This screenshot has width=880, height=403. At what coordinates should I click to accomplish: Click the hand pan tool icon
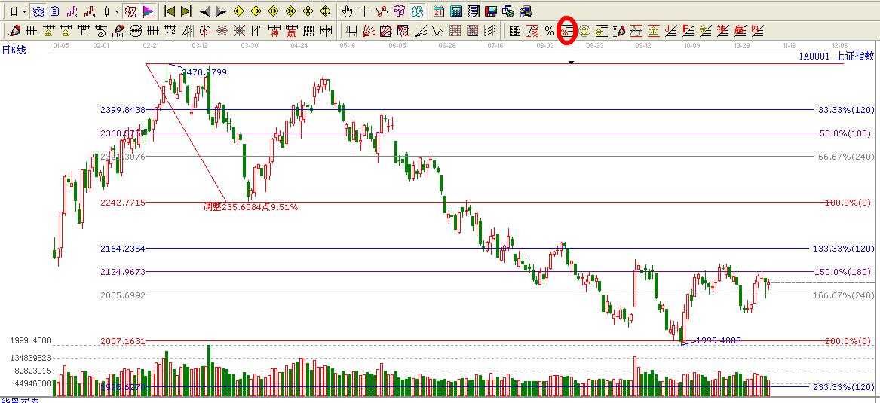pyautogui.click(x=347, y=11)
